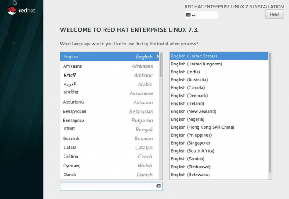The width and height of the screenshot is (289, 199).
Task: Click the keyboard layout icon next to us
Action: tap(188, 15)
